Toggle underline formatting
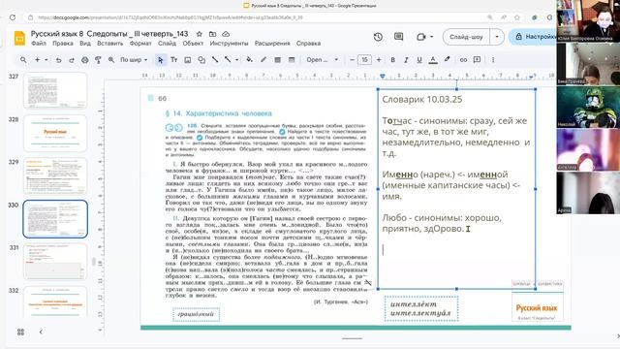Image resolution: width=620 pixels, height=349 pixels. (x=419, y=60)
